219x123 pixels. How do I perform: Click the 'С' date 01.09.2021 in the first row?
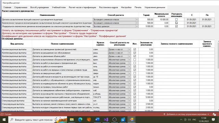[192, 19]
